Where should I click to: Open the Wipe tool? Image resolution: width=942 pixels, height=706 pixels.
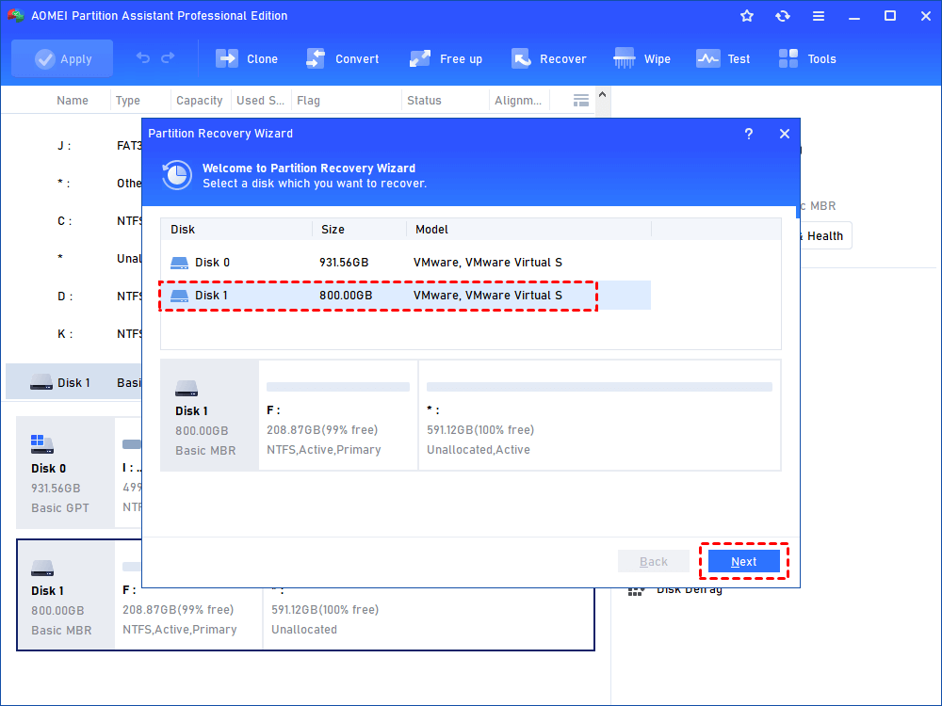coord(642,58)
